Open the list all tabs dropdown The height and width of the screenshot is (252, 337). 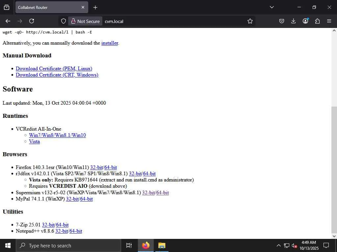tap(272, 7)
